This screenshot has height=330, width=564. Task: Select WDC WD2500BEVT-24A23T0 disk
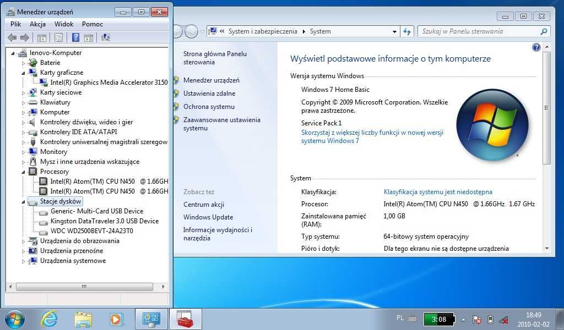92,231
